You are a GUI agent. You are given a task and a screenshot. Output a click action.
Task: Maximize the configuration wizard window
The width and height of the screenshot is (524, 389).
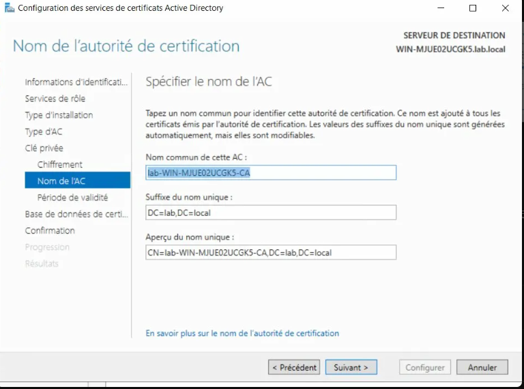[473, 7]
